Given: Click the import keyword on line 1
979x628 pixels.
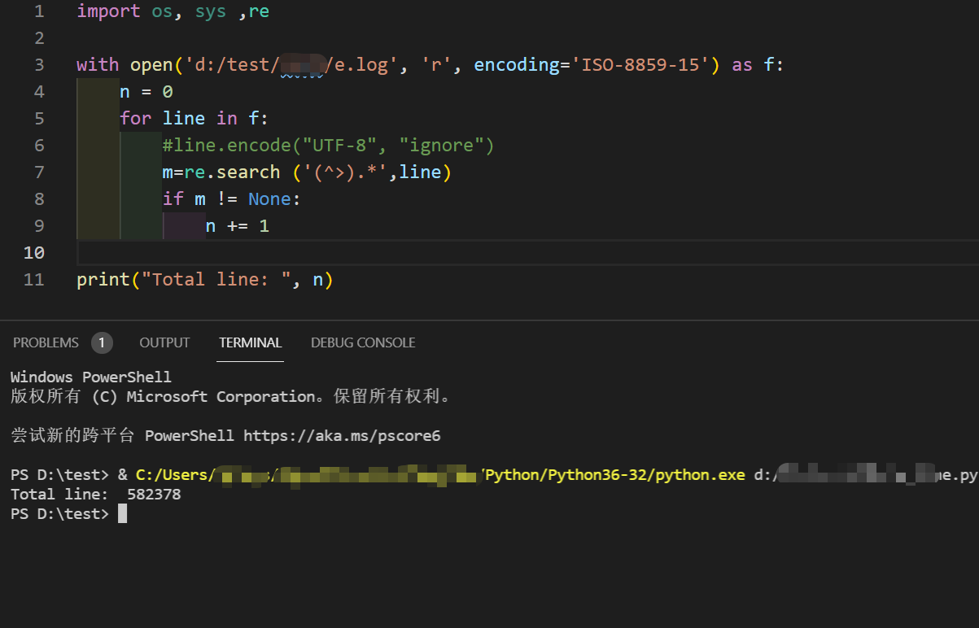Looking at the screenshot, I should (x=108, y=11).
